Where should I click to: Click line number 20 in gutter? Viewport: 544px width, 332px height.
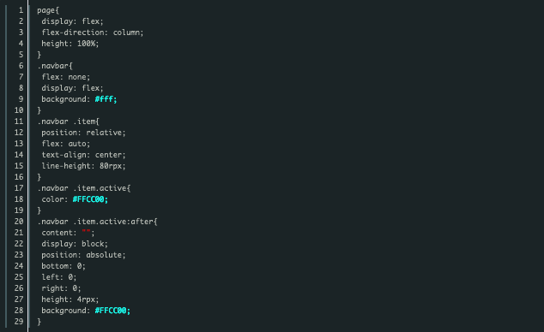[19, 222]
